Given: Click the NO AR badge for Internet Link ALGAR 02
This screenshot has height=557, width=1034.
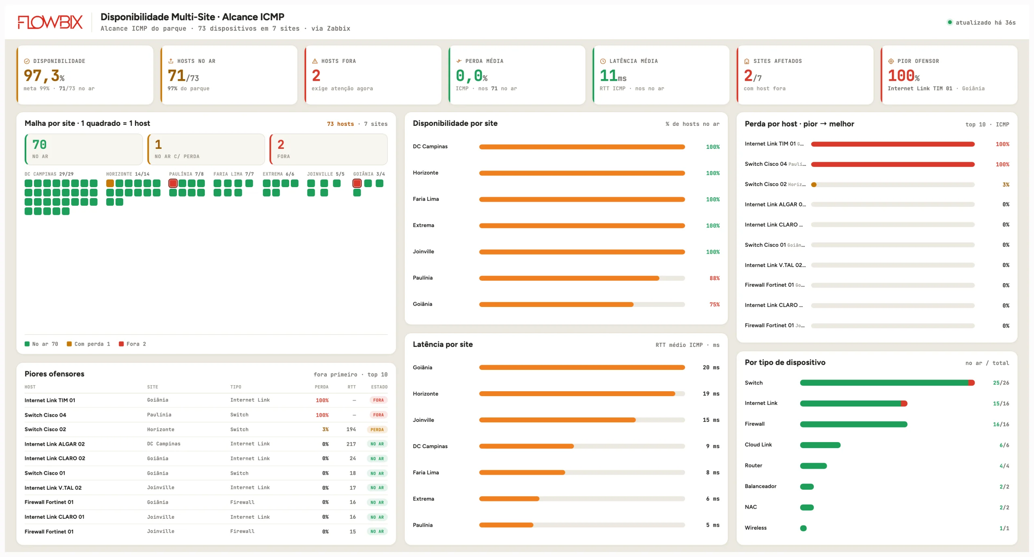Looking at the screenshot, I should pos(377,444).
